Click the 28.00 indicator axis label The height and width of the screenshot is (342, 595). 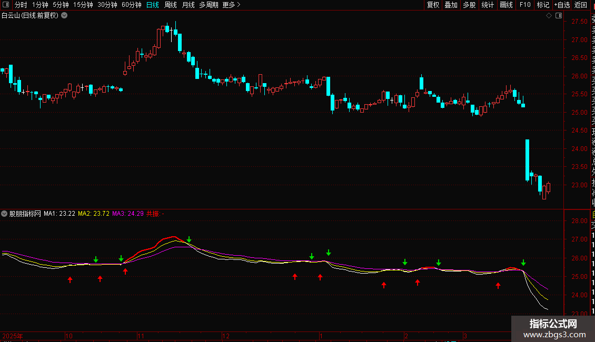[579, 221]
